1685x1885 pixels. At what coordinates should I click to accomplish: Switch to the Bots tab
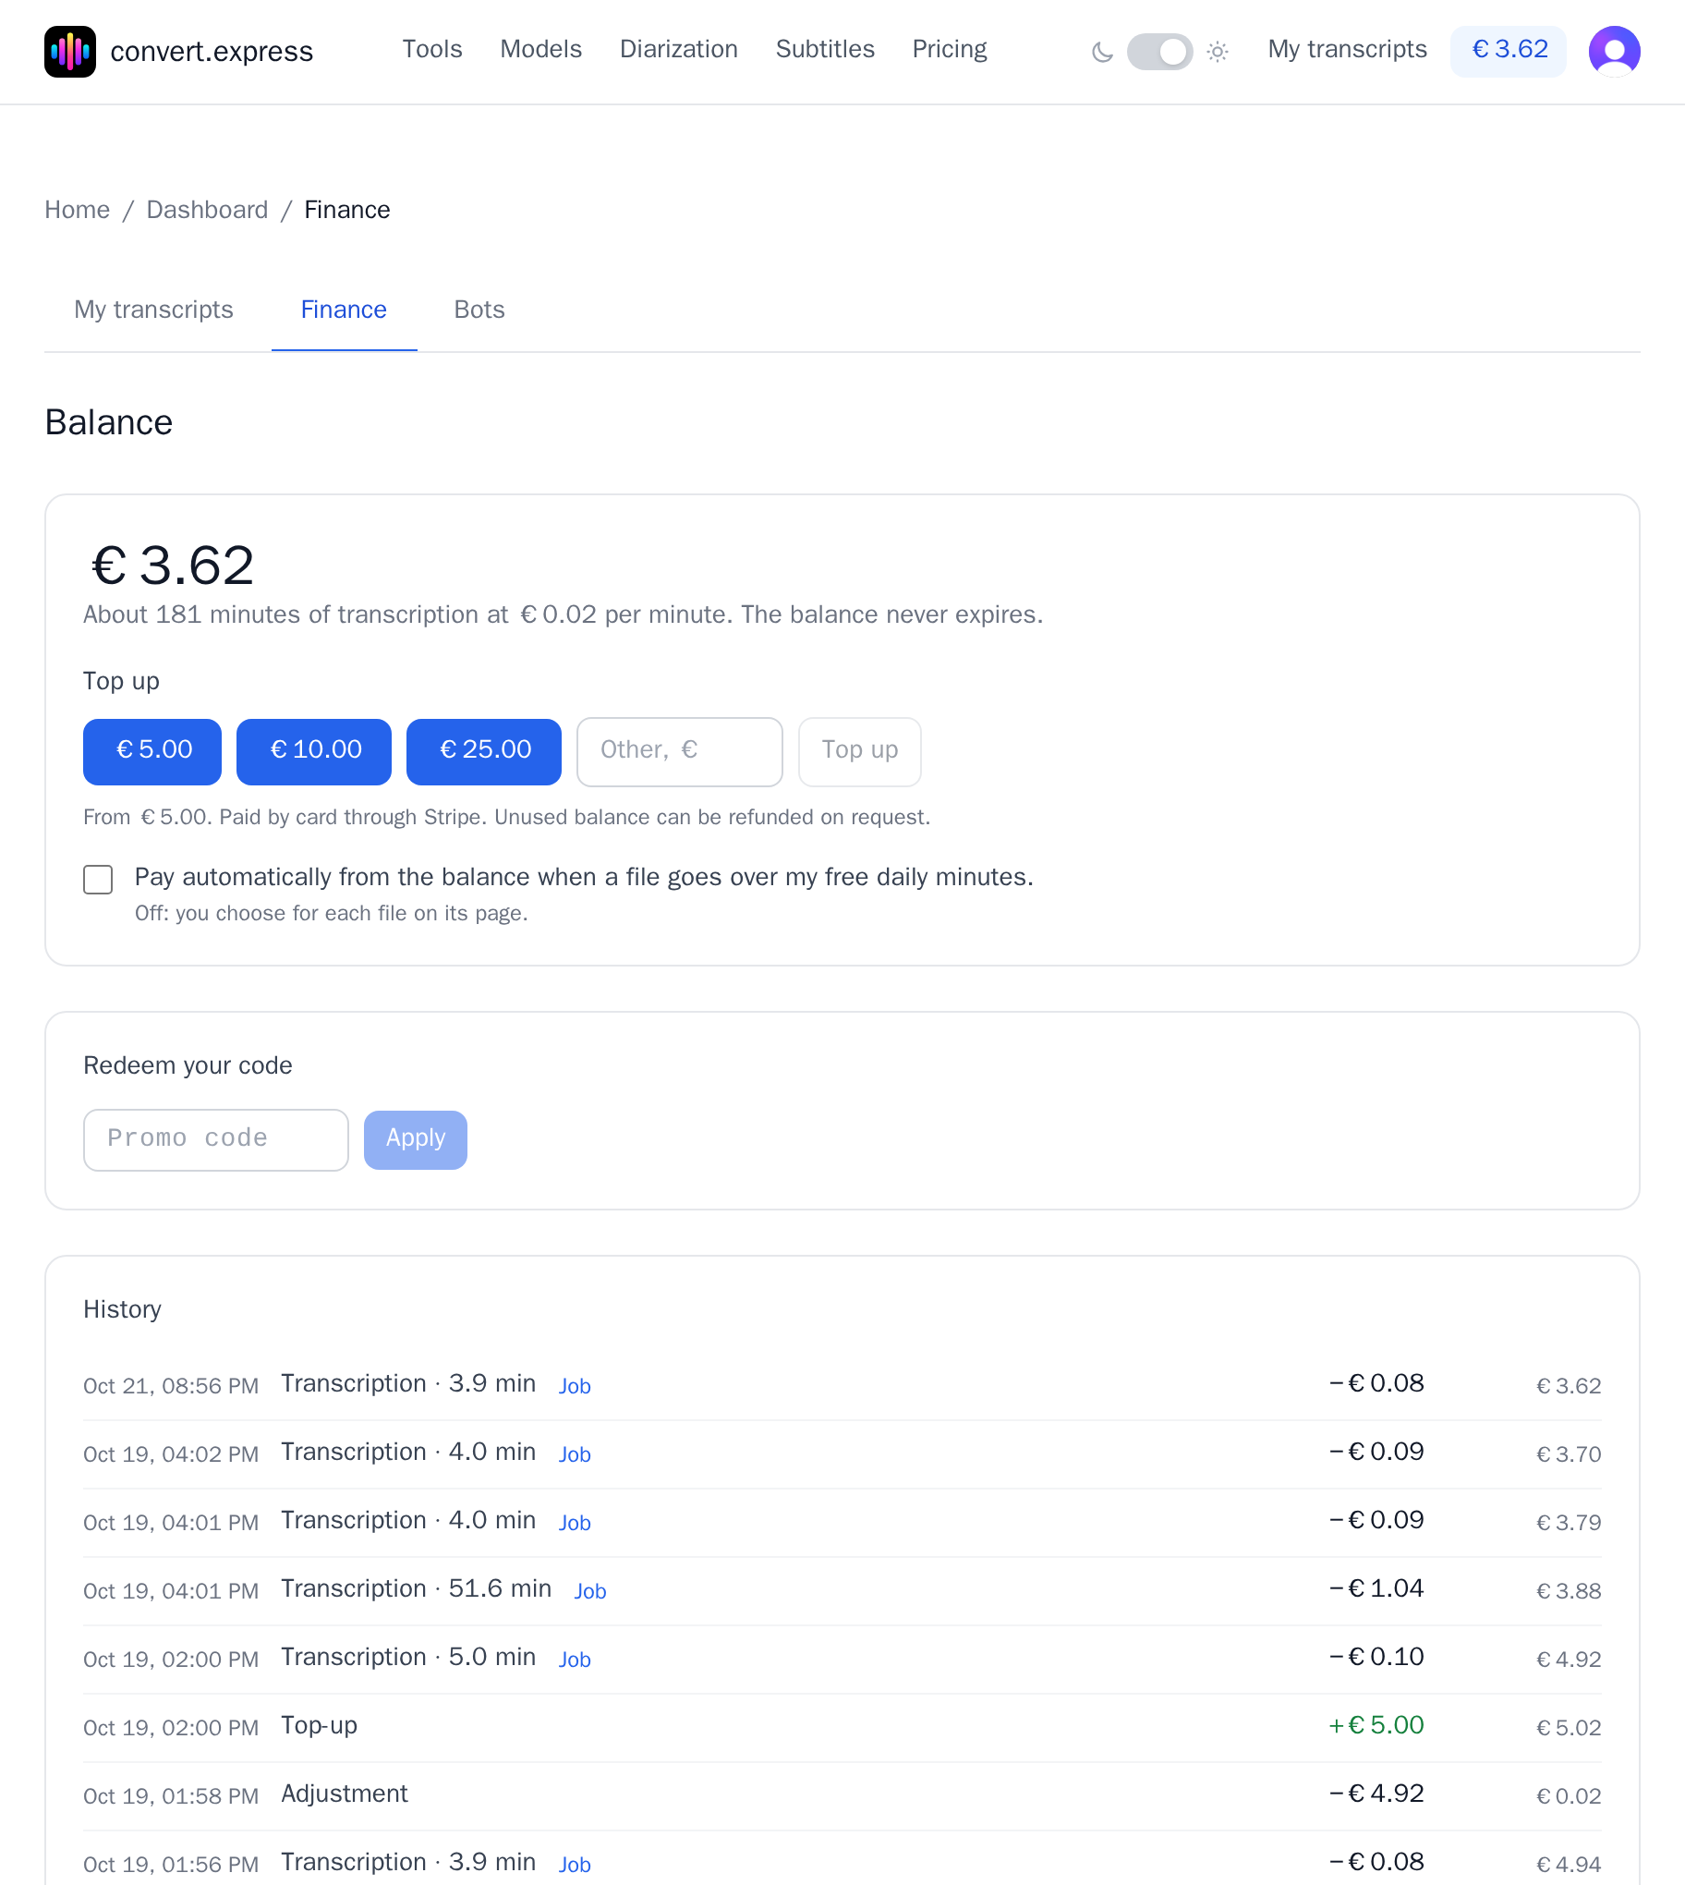coord(479,310)
